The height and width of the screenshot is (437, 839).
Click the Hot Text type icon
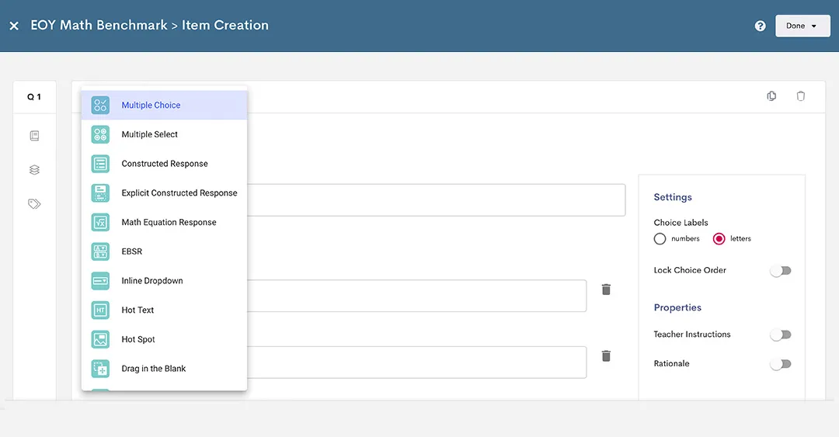[x=100, y=310]
